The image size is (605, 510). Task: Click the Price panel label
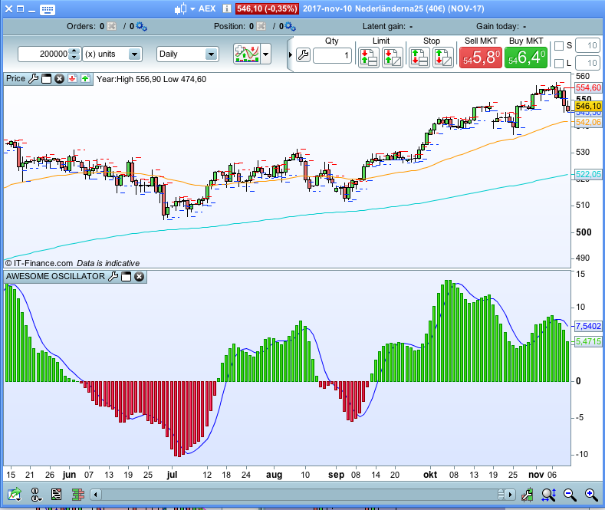coord(15,78)
